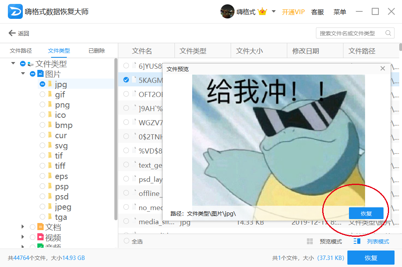Open the user avatar profile
Image resolution: width=402 pixels, height=267 pixels.
point(227,11)
